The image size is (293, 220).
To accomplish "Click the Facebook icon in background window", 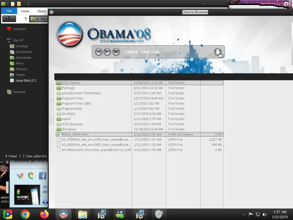I will click(42, 176).
